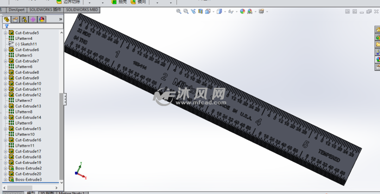
Task: Switch to the FeatureManager design tree tab
Action: pos(6,19)
